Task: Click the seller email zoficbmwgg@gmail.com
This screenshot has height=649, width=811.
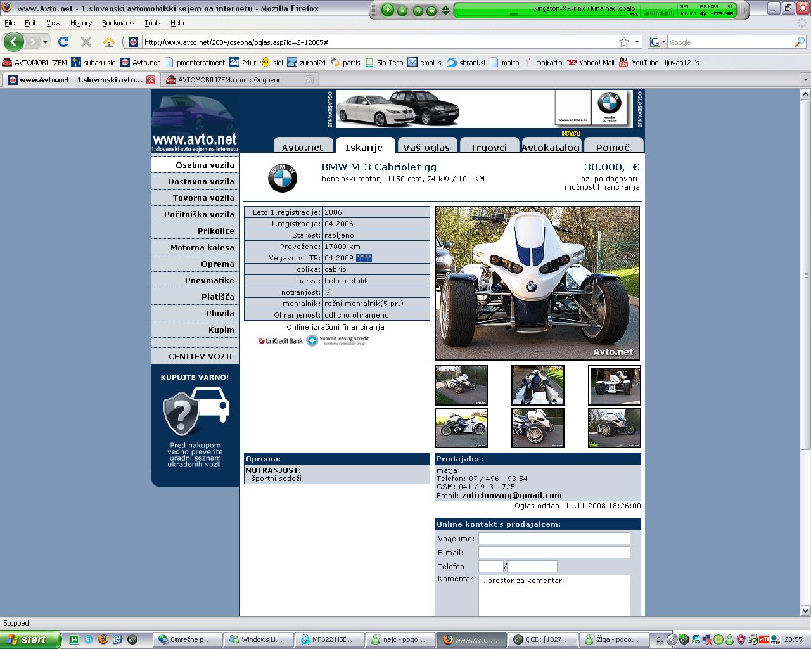Action: pos(512,496)
